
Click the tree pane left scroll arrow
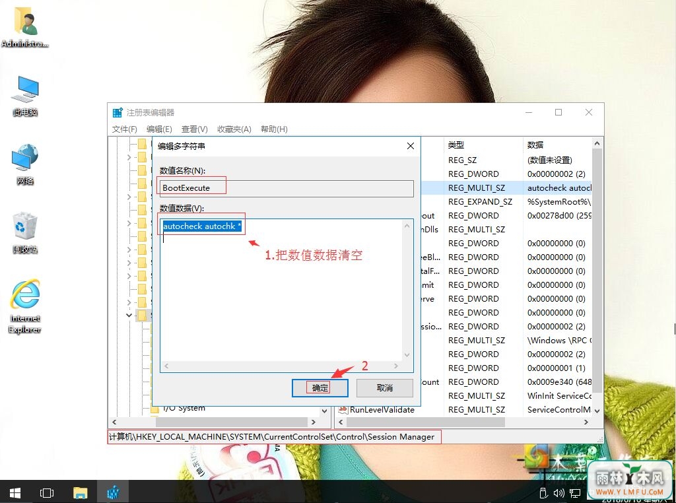[x=114, y=422]
